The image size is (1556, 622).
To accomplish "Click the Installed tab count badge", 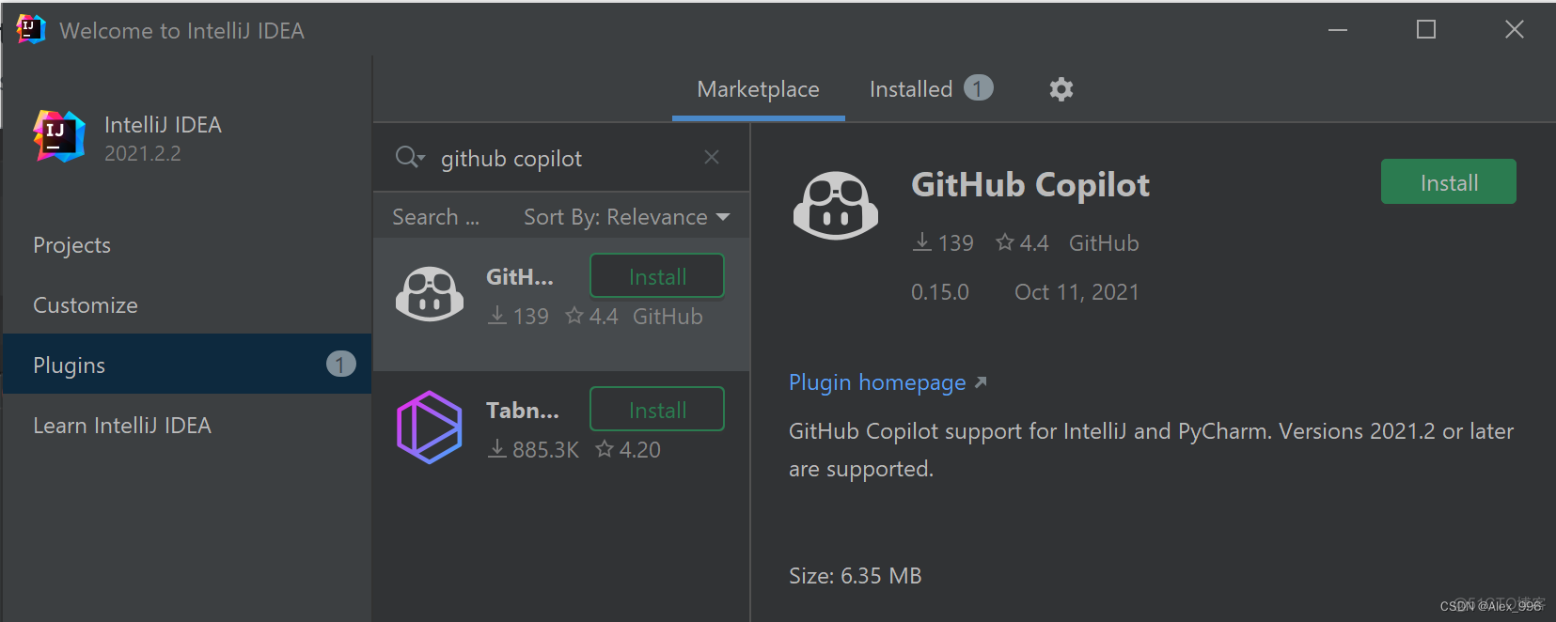I will pyautogui.click(x=978, y=88).
